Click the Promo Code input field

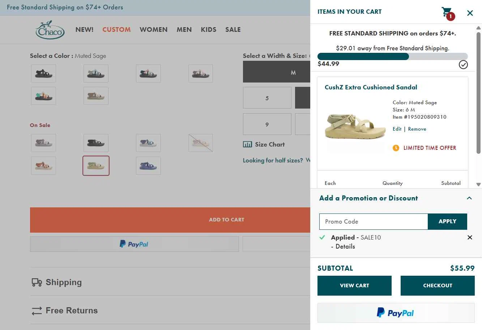tap(374, 221)
